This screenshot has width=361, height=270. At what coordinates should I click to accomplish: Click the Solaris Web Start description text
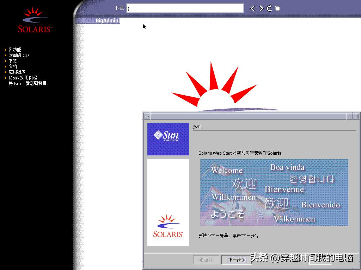point(240,153)
